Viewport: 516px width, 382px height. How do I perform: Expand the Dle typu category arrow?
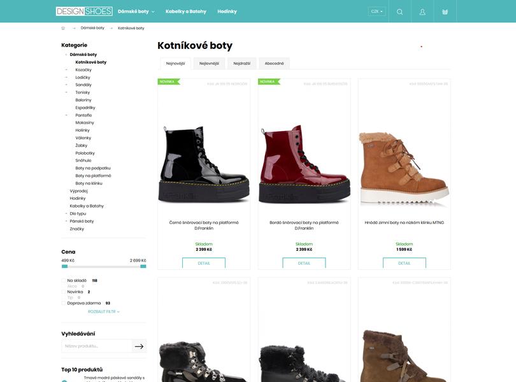(x=66, y=213)
